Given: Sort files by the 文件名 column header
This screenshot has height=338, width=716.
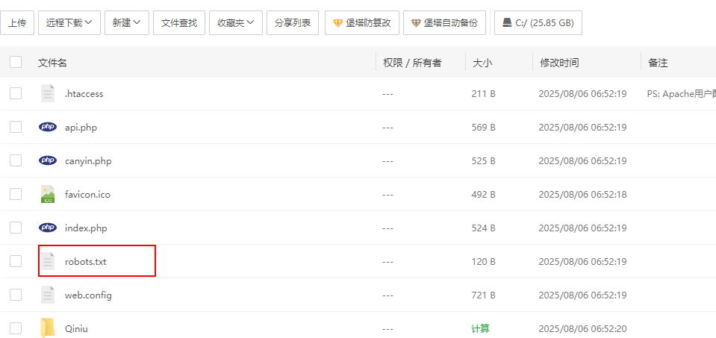Looking at the screenshot, I should click(x=52, y=63).
